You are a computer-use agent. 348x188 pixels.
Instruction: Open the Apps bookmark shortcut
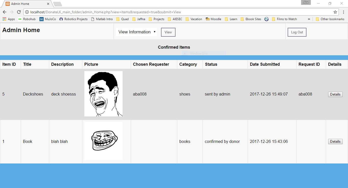click(x=9, y=19)
